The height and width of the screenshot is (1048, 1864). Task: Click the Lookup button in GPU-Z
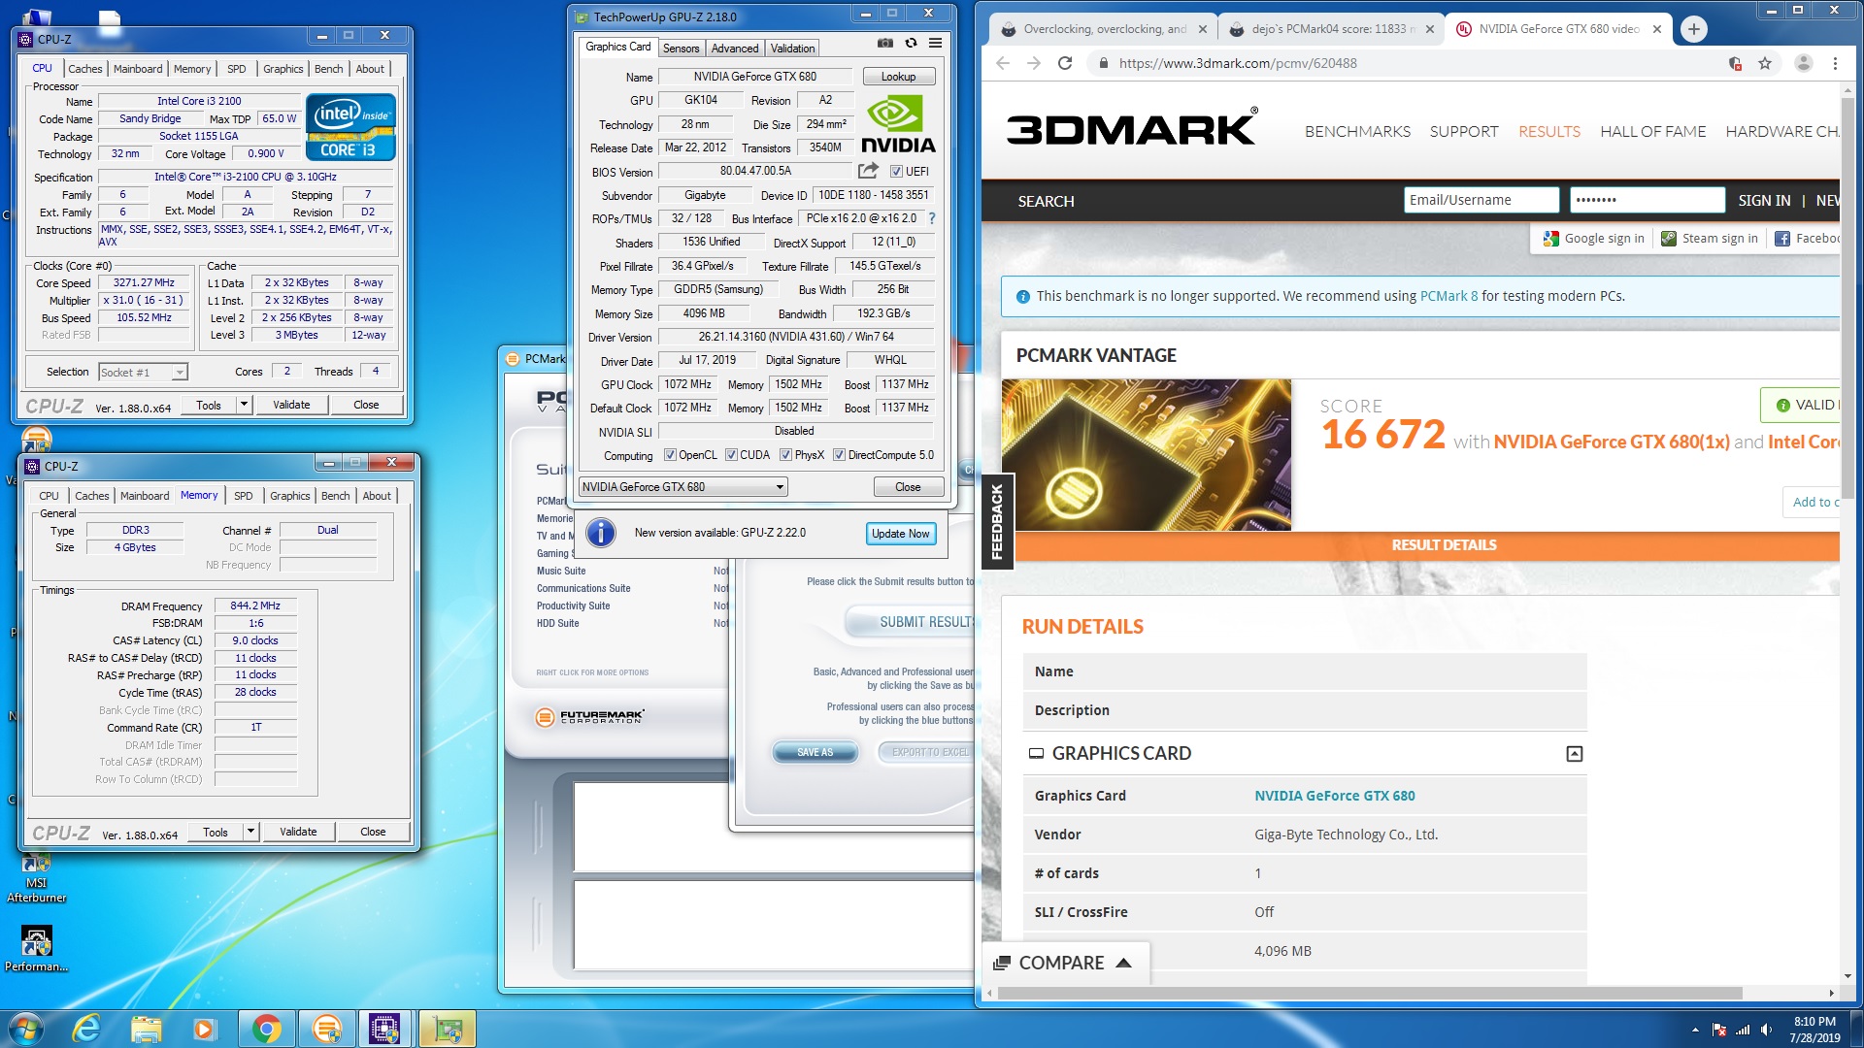tap(898, 77)
